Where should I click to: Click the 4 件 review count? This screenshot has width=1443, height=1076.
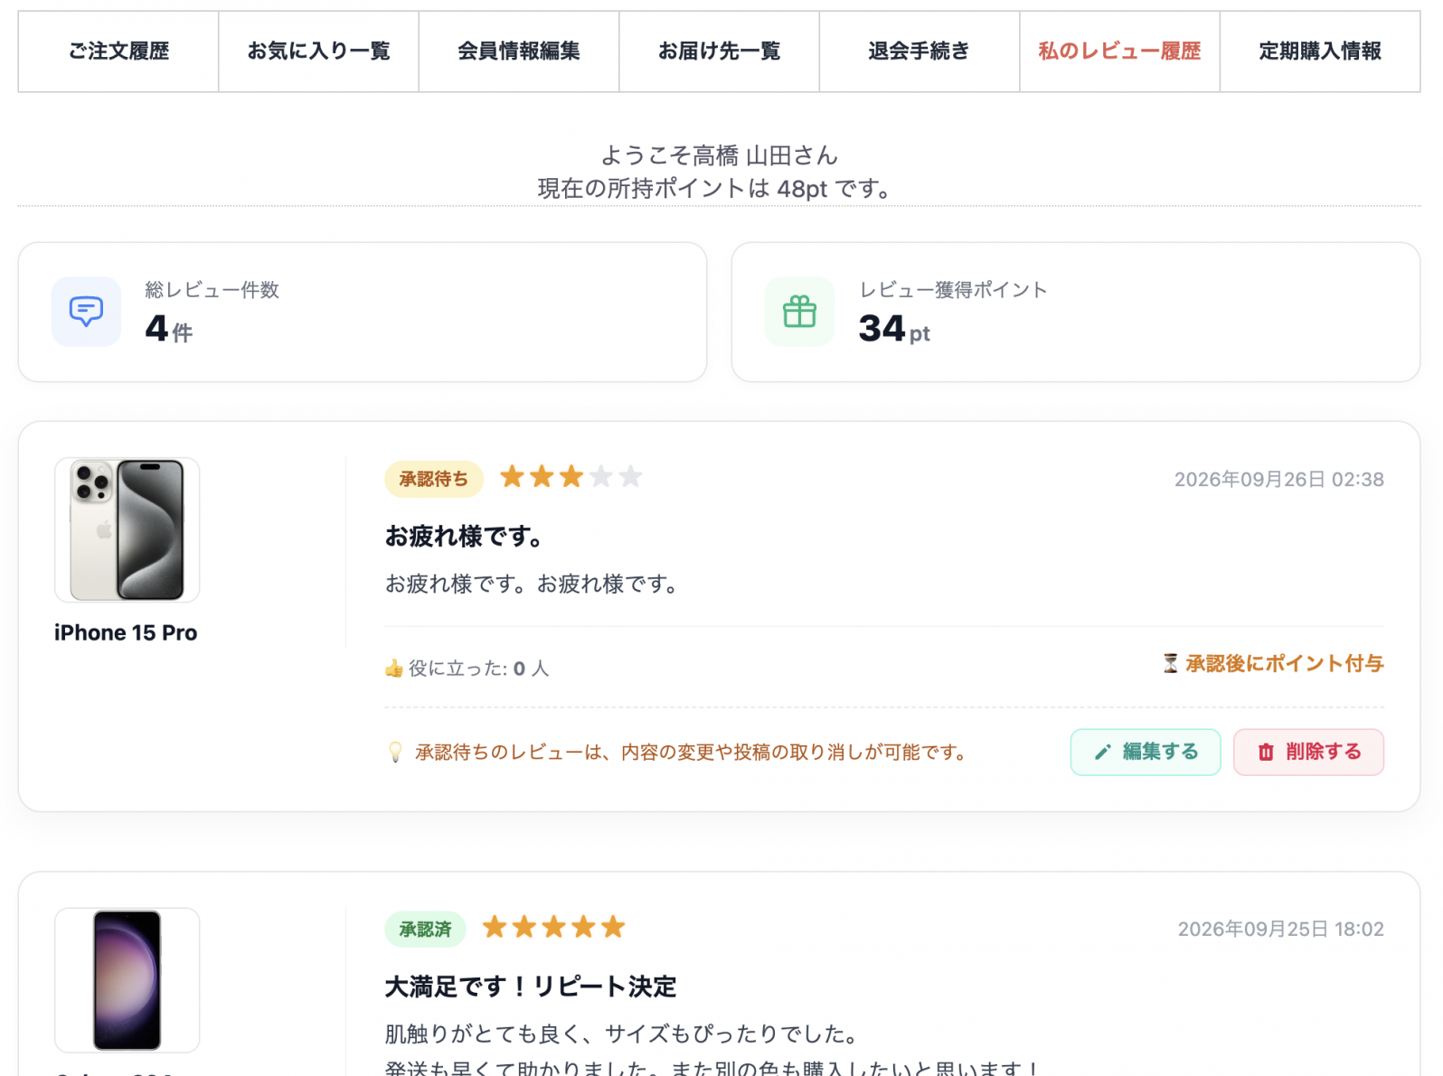tap(169, 329)
